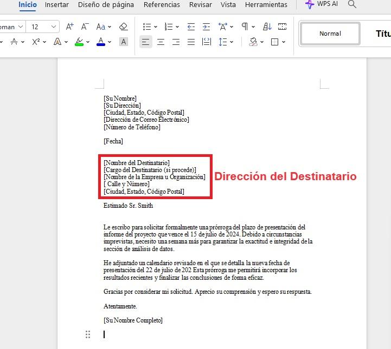
Task: Center align the text
Action: pyautogui.click(x=161, y=42)
